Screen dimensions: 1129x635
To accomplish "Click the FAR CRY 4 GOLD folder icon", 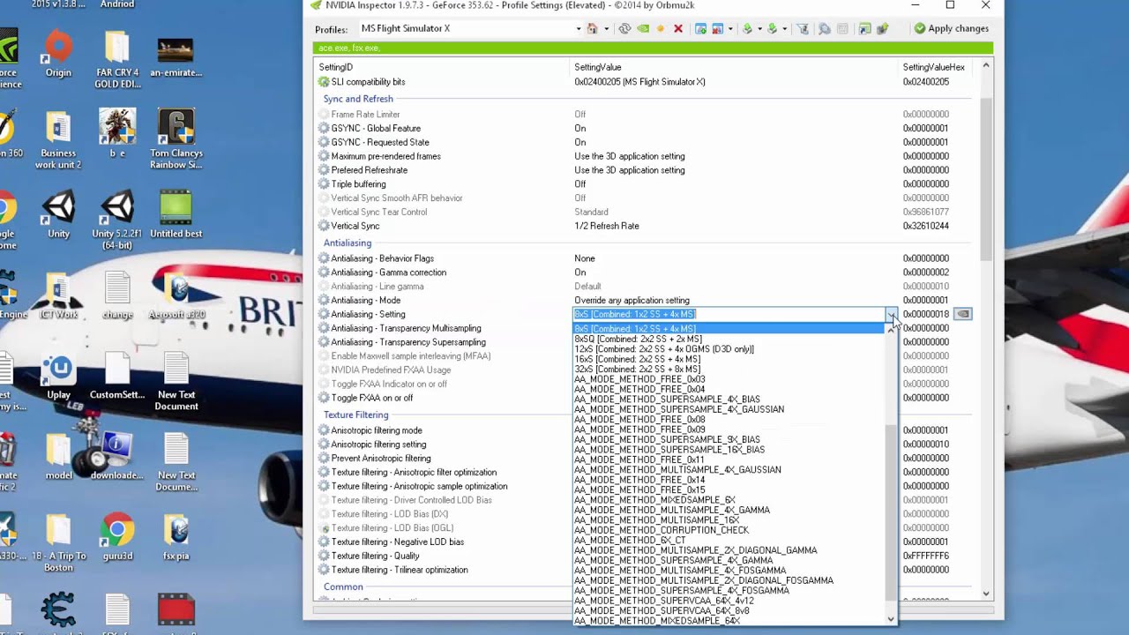I will point(116,60).
